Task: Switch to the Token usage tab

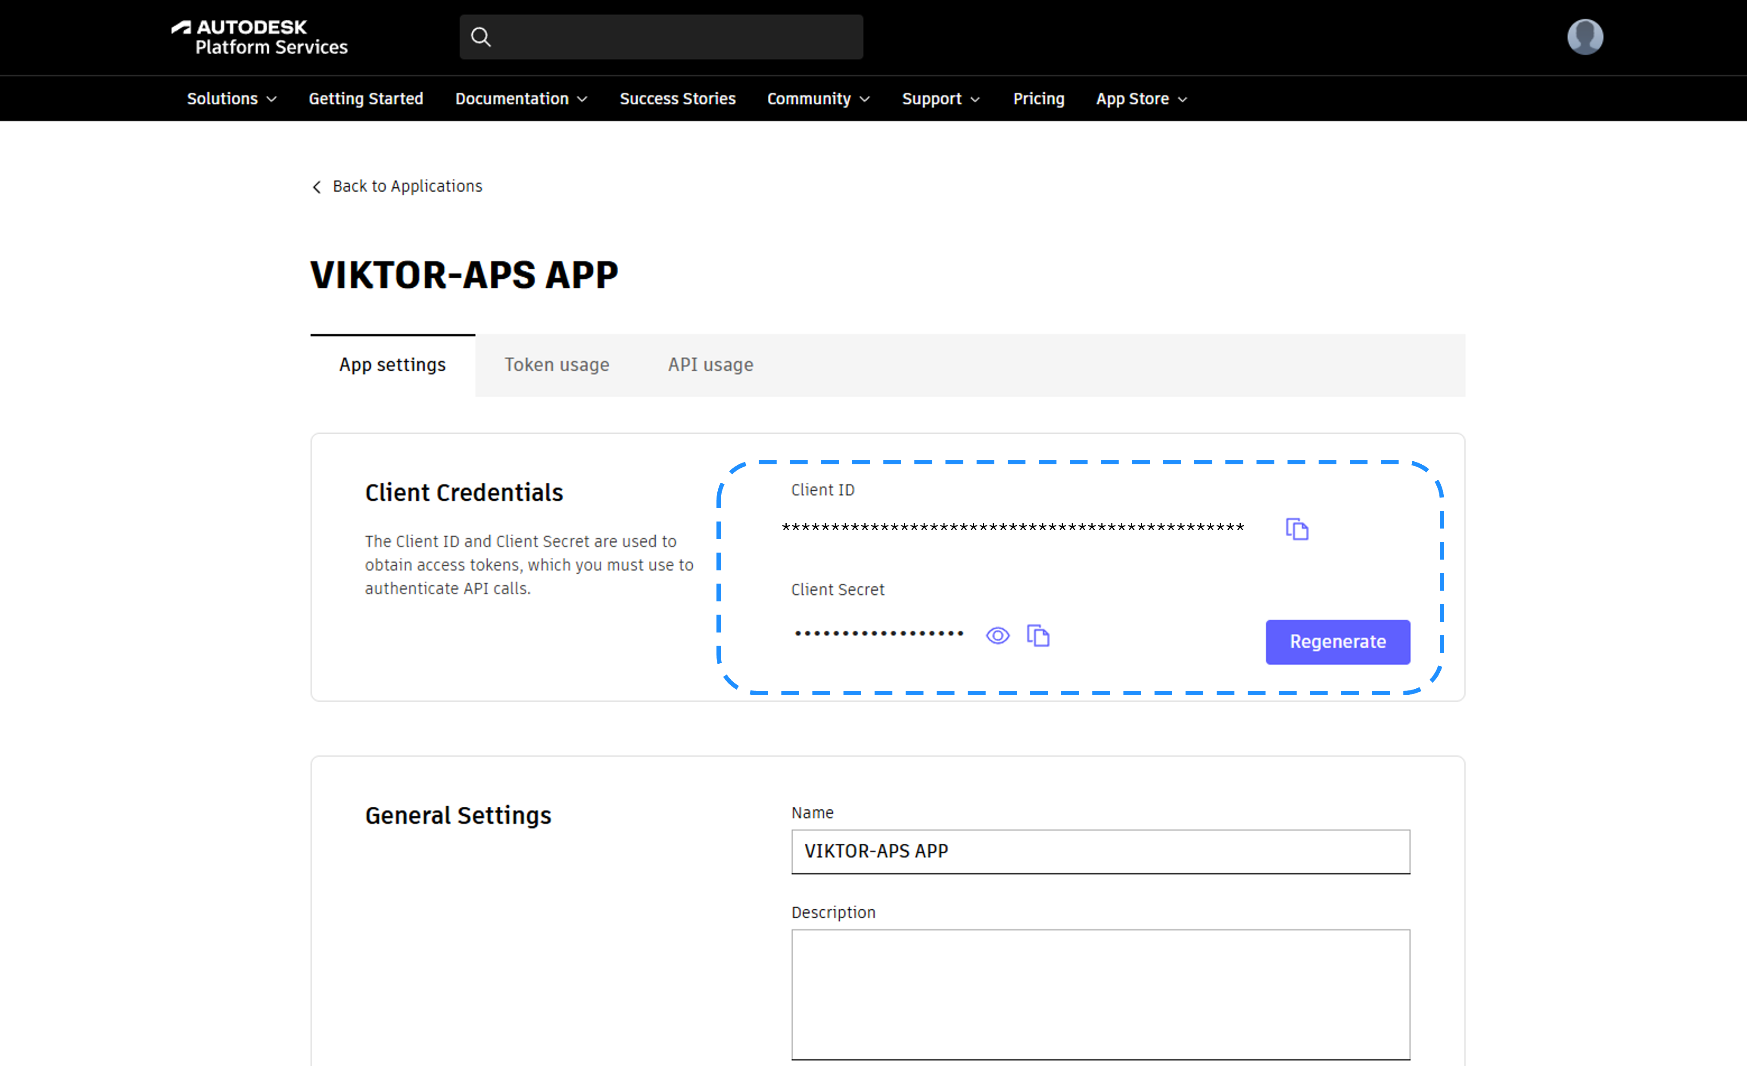Action: click(x=557, y=364)
